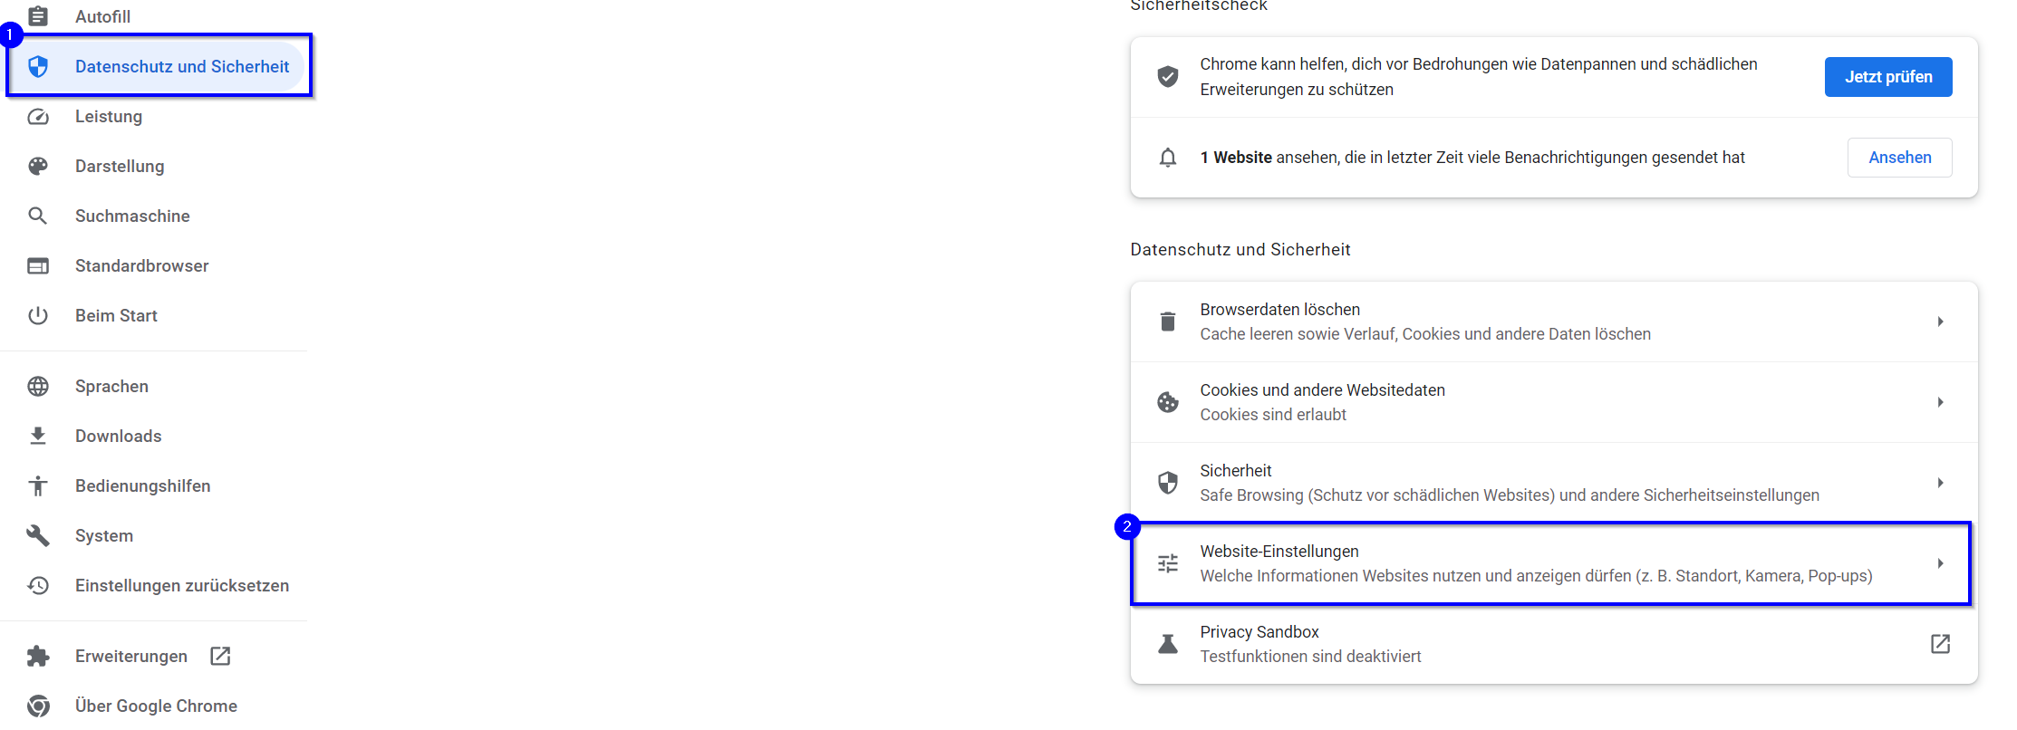The height and width of the screenshot is (730, 2017).
Task: Click the palette icon for Darstellung
Action: click(38, 166)
